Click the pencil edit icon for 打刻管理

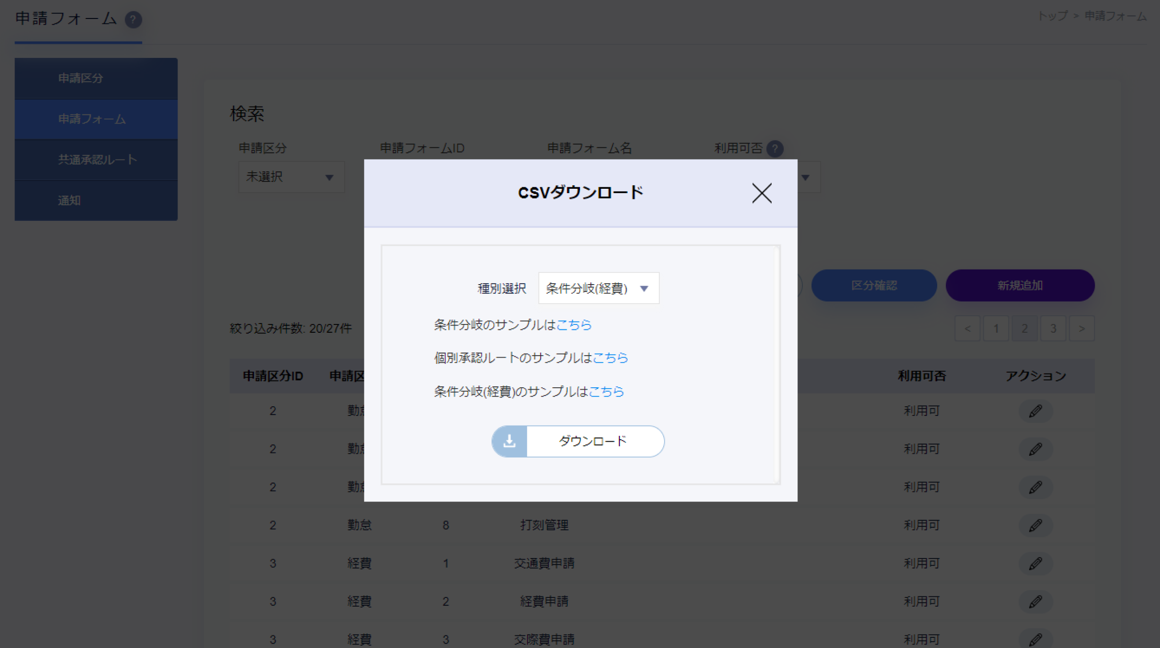pyautogui.click(x=1035, y=525)
